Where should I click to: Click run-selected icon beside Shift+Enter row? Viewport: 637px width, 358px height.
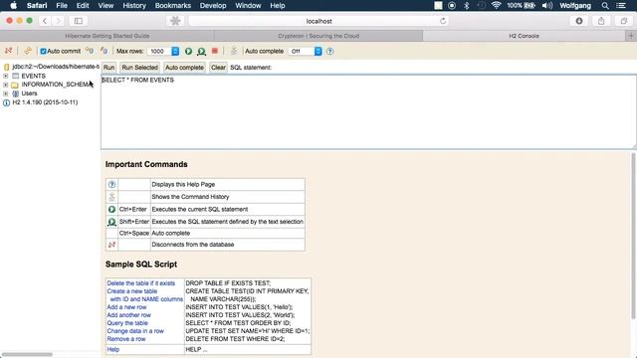(111, 222)
